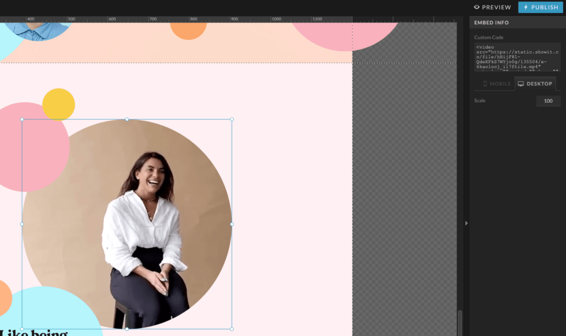
Task: Click inside the Custom Code text box
Action: pyautogui.click(x=517, y=57)
